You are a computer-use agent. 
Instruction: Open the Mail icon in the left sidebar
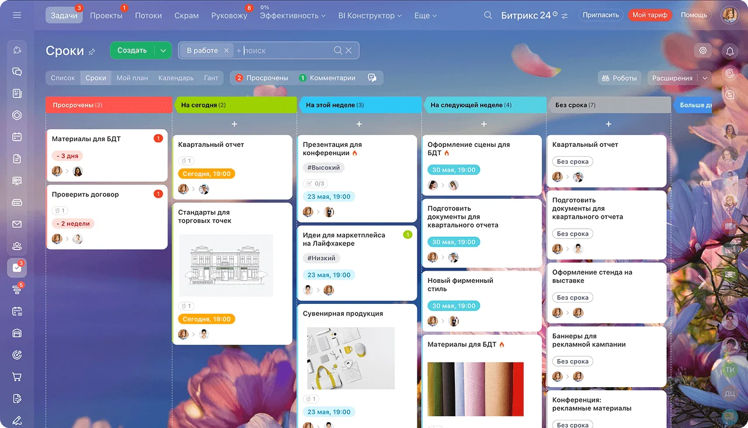[16, 223]
